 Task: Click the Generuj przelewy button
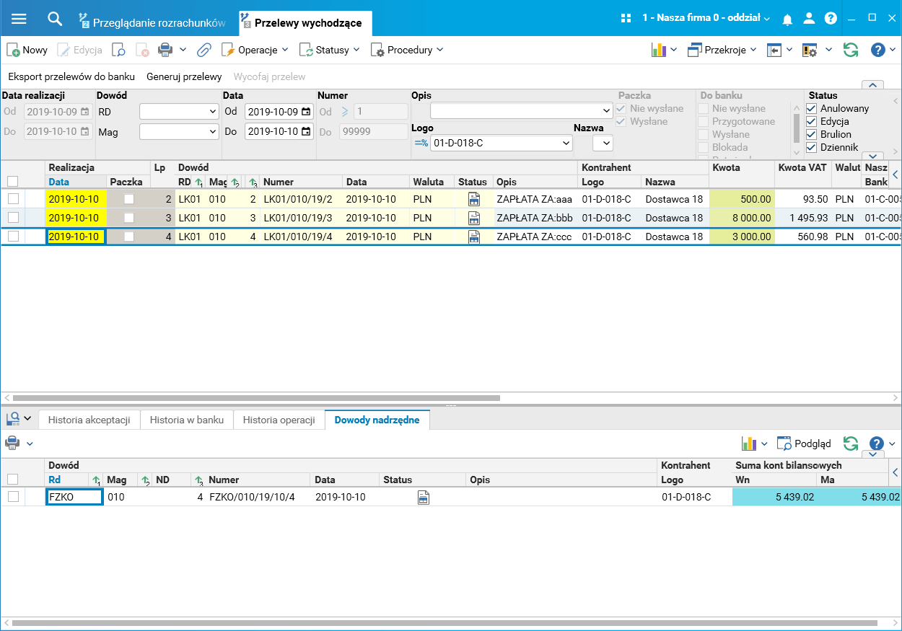coord(184,76)
